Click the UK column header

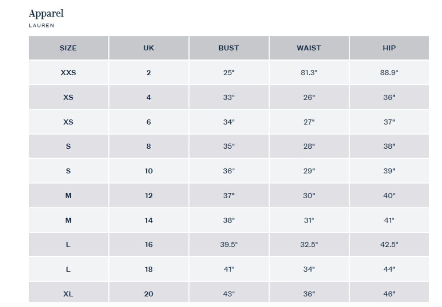(149, 48)
